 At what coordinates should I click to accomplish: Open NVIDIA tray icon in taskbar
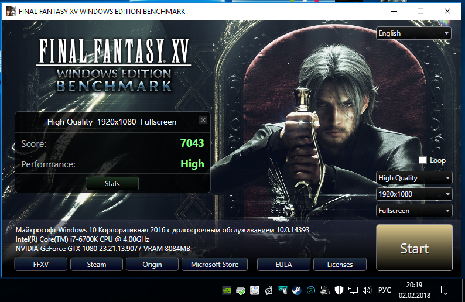(227, 290)
